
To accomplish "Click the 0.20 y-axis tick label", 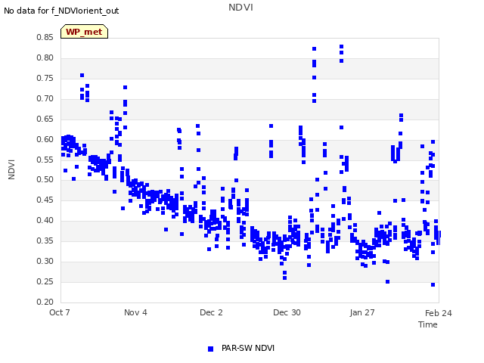I will [x=45, y=302].
